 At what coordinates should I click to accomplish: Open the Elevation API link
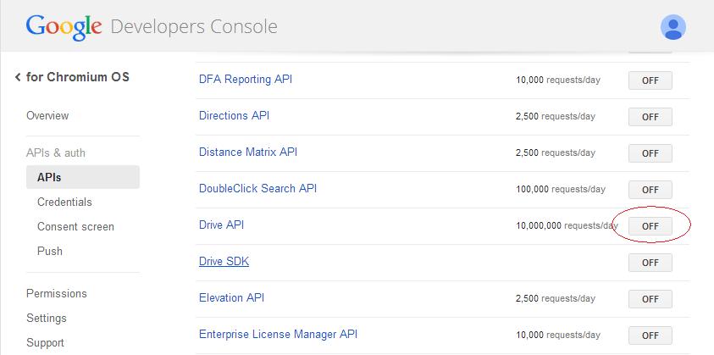[232, 298]
